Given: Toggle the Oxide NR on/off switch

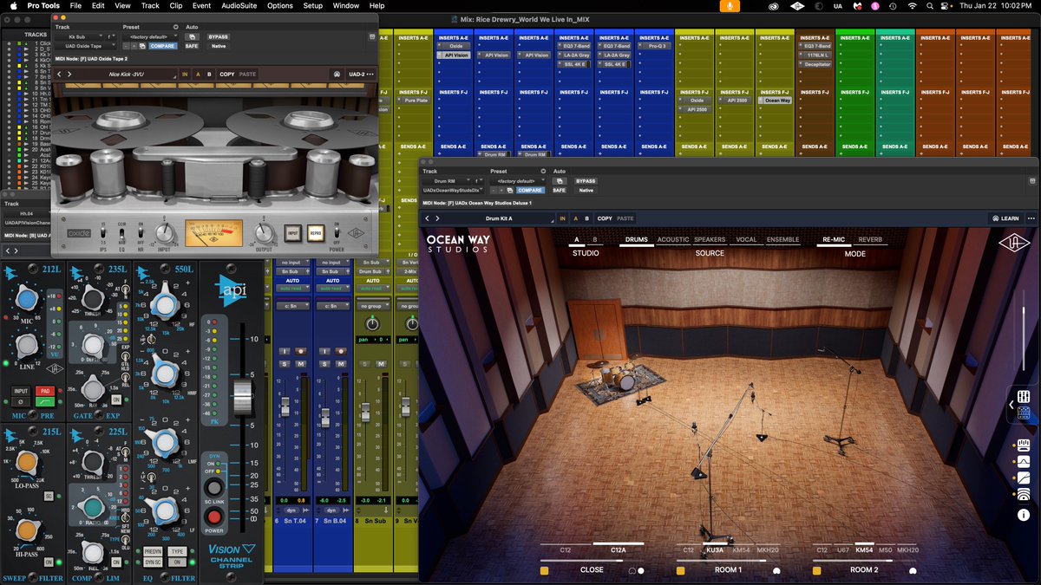Looking at the screenshot, I should tap(141, 234).
